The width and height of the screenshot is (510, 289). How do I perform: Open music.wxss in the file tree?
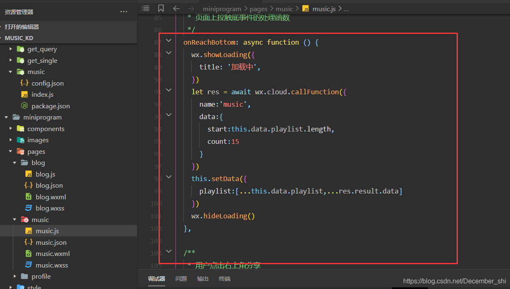(52, 265)
